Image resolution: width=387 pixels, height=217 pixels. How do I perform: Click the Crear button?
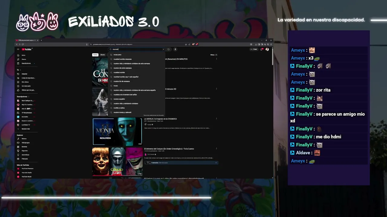pyautogui.click(x=254, y=49)
